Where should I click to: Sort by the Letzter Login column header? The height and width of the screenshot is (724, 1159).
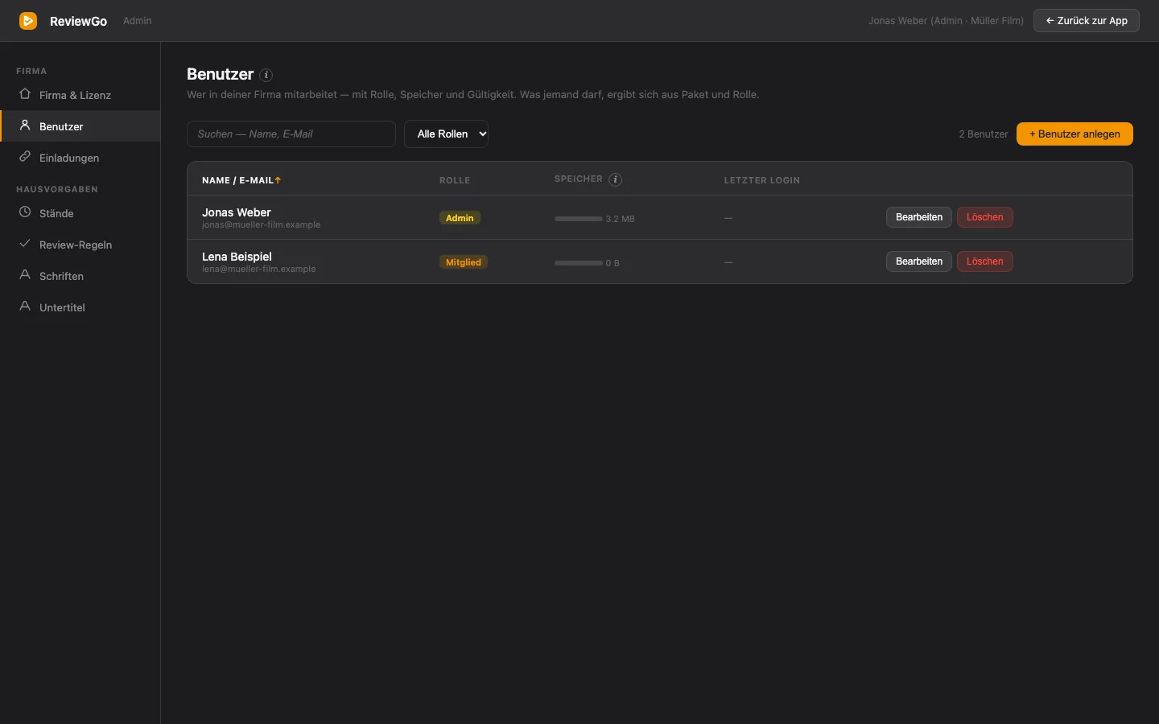(762, 180)
